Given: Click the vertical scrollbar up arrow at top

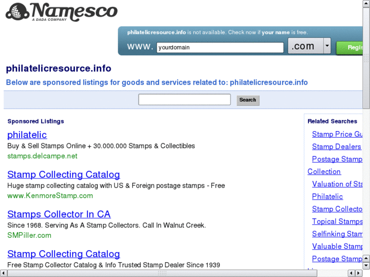Looking at the screenshot, I should click(x=366, y=3).
